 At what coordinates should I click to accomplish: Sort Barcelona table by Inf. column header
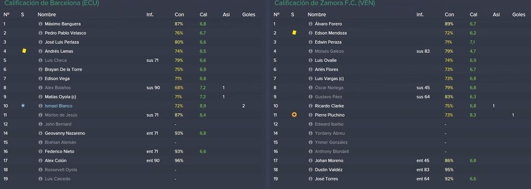click(150, 14)
